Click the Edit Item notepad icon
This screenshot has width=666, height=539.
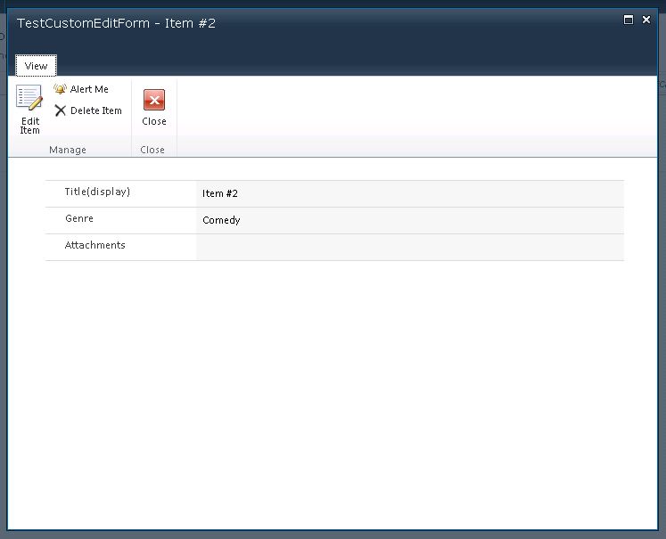(29, 98)
